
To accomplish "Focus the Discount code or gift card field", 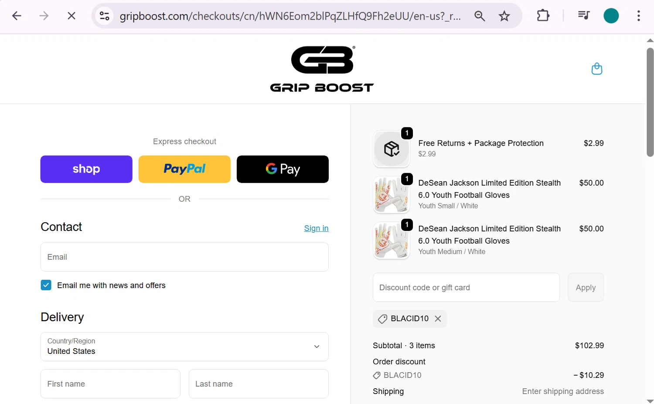I will point(466,288).
